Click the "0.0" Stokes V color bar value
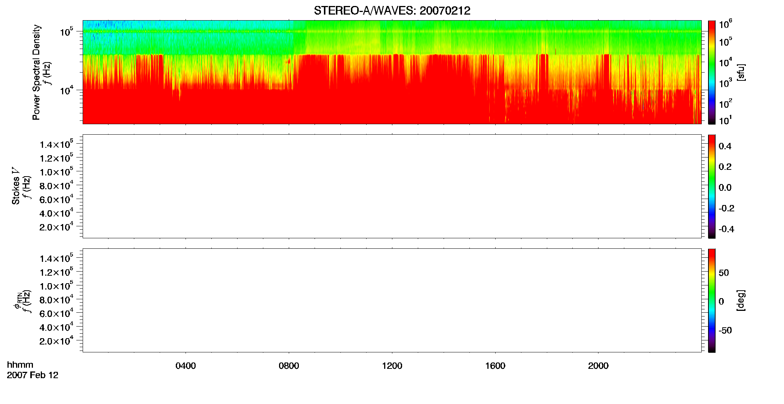This screenshot has width=784, height=404. point(725,188)
